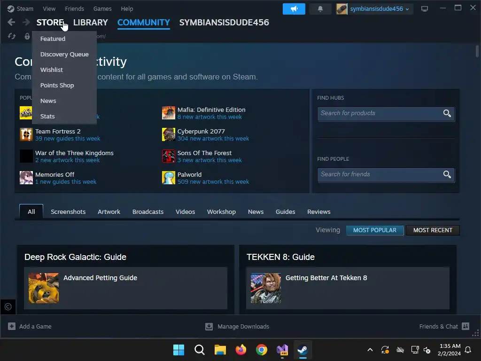Show hidden system tray icons chevron
The image size is (481, 361).
pyautogui.click(x=370, y=350)
